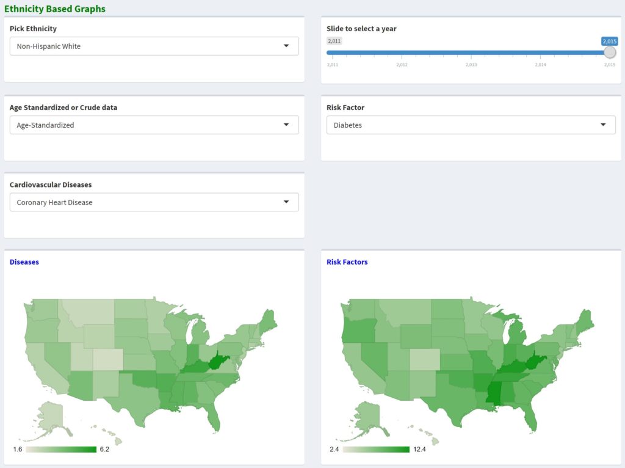Open the Risk Factor Diabetes dropdown
Image resolution: width=625 pixels, height=468 pixels.
[471, 125]
